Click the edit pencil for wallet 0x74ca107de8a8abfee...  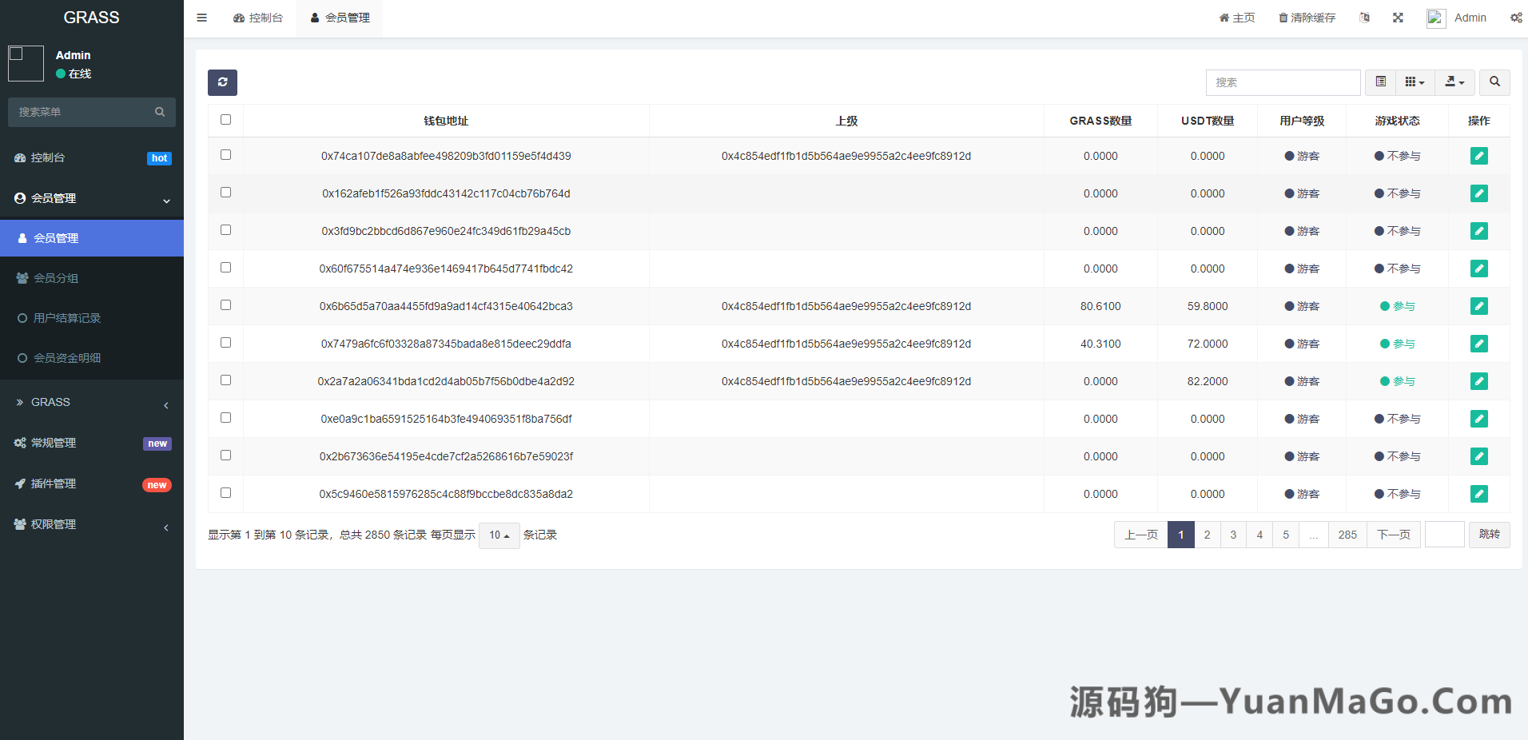click(x=1479, y=156)
